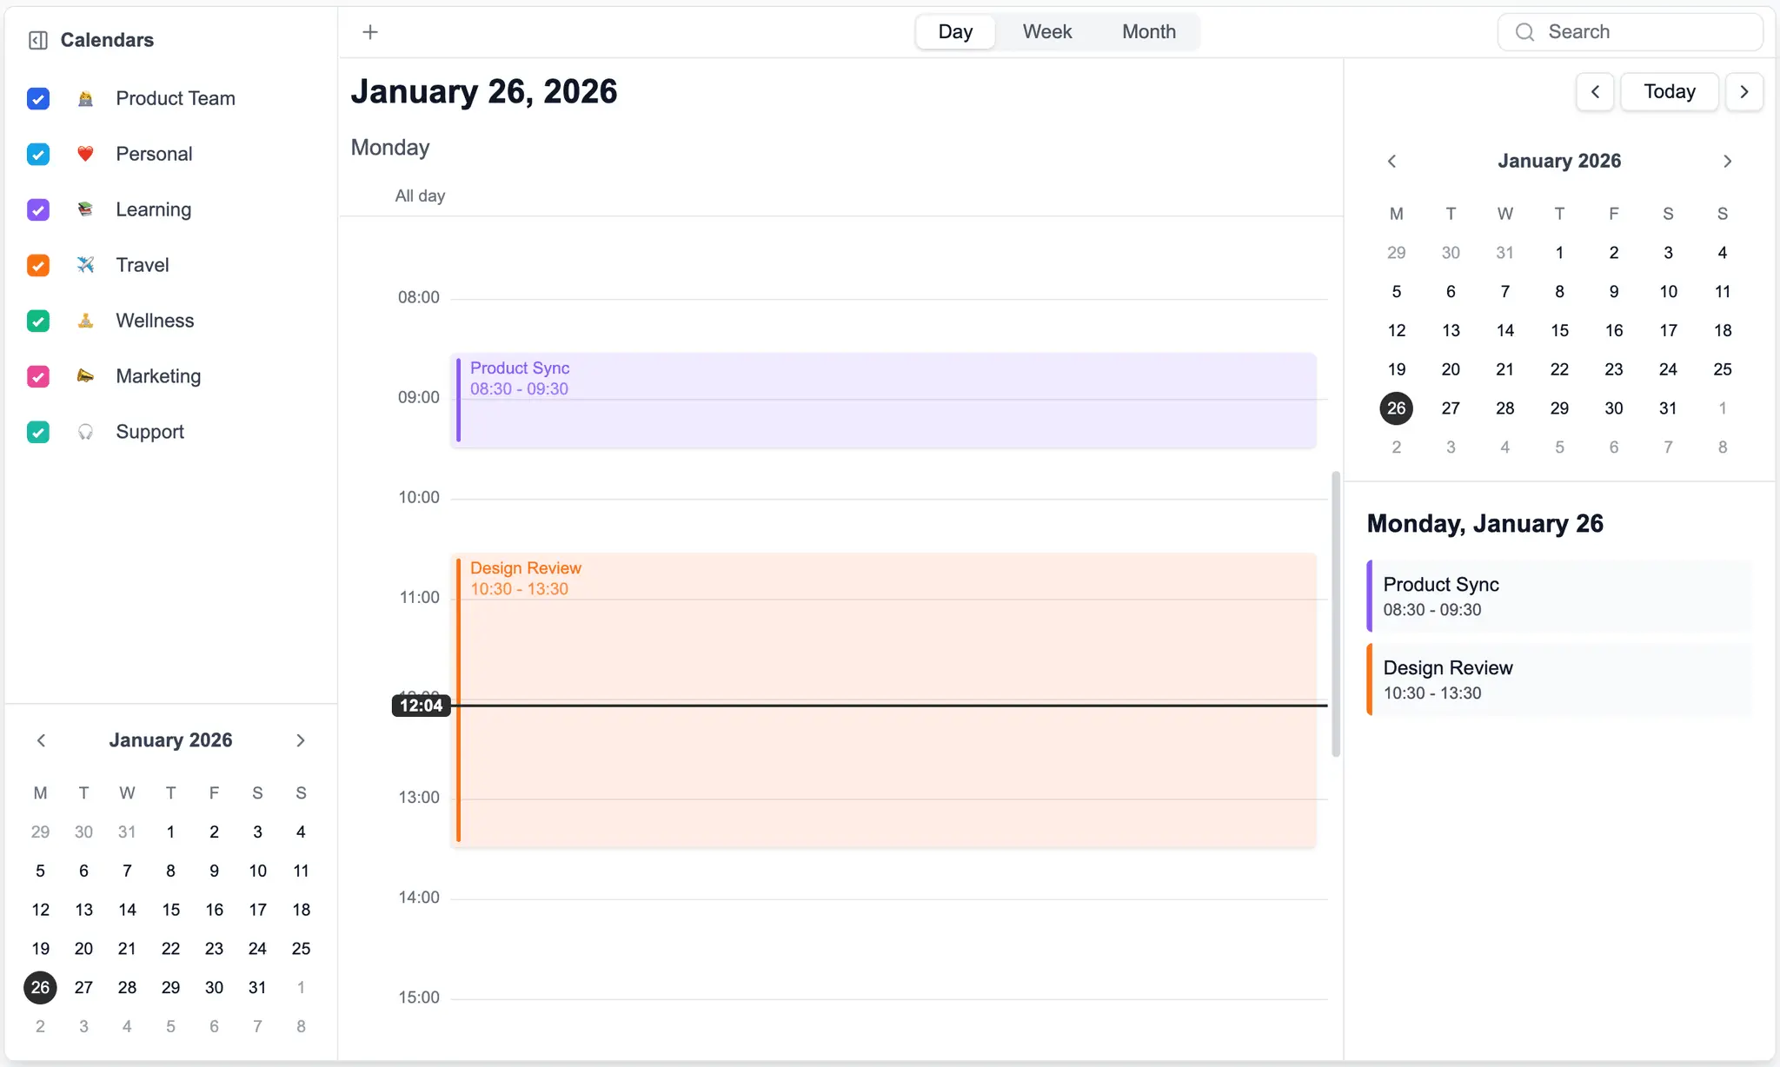Show previous month in right mini calendar
The height and width of the screenshot is (1067, 1780).
click(x=1391, y=162)
